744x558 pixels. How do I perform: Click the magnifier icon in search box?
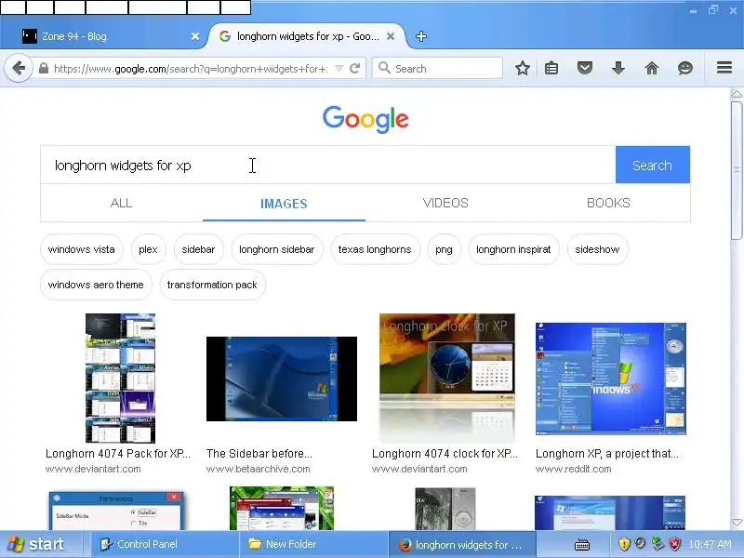(x=384, y=68)
